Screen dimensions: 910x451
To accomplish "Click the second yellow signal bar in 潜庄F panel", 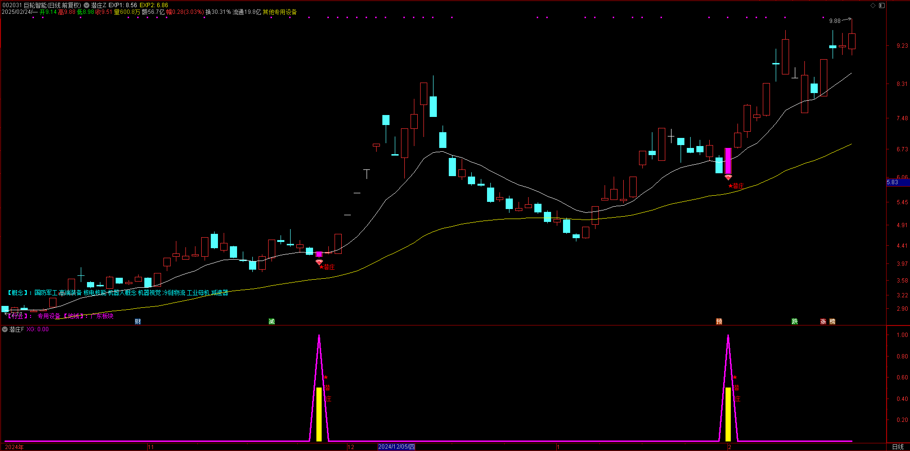I will [728, 414].
